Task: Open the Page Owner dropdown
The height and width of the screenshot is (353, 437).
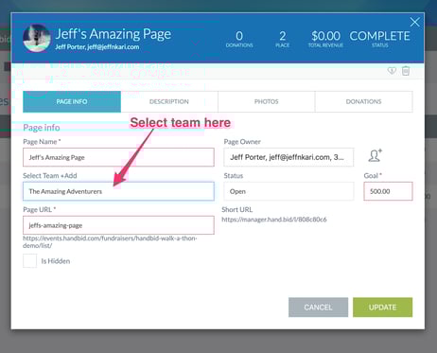Action: click(288, 157)
